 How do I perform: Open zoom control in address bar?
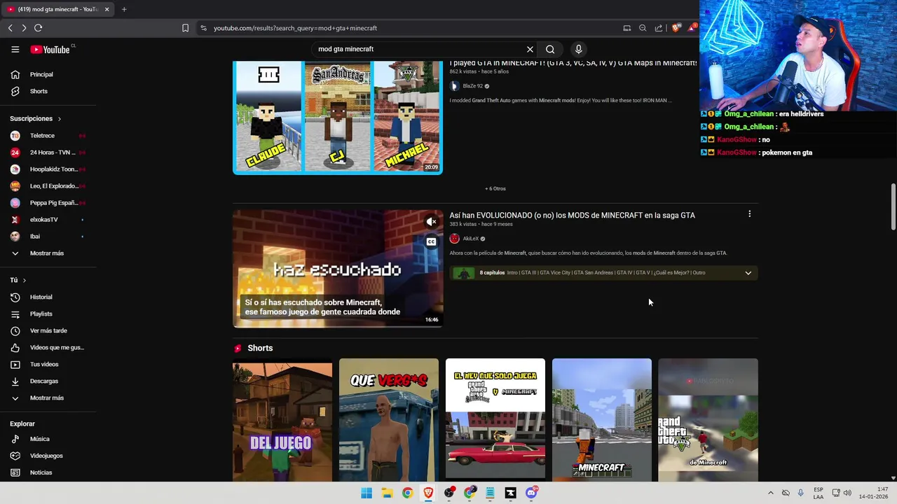click(x=643, y=28)
